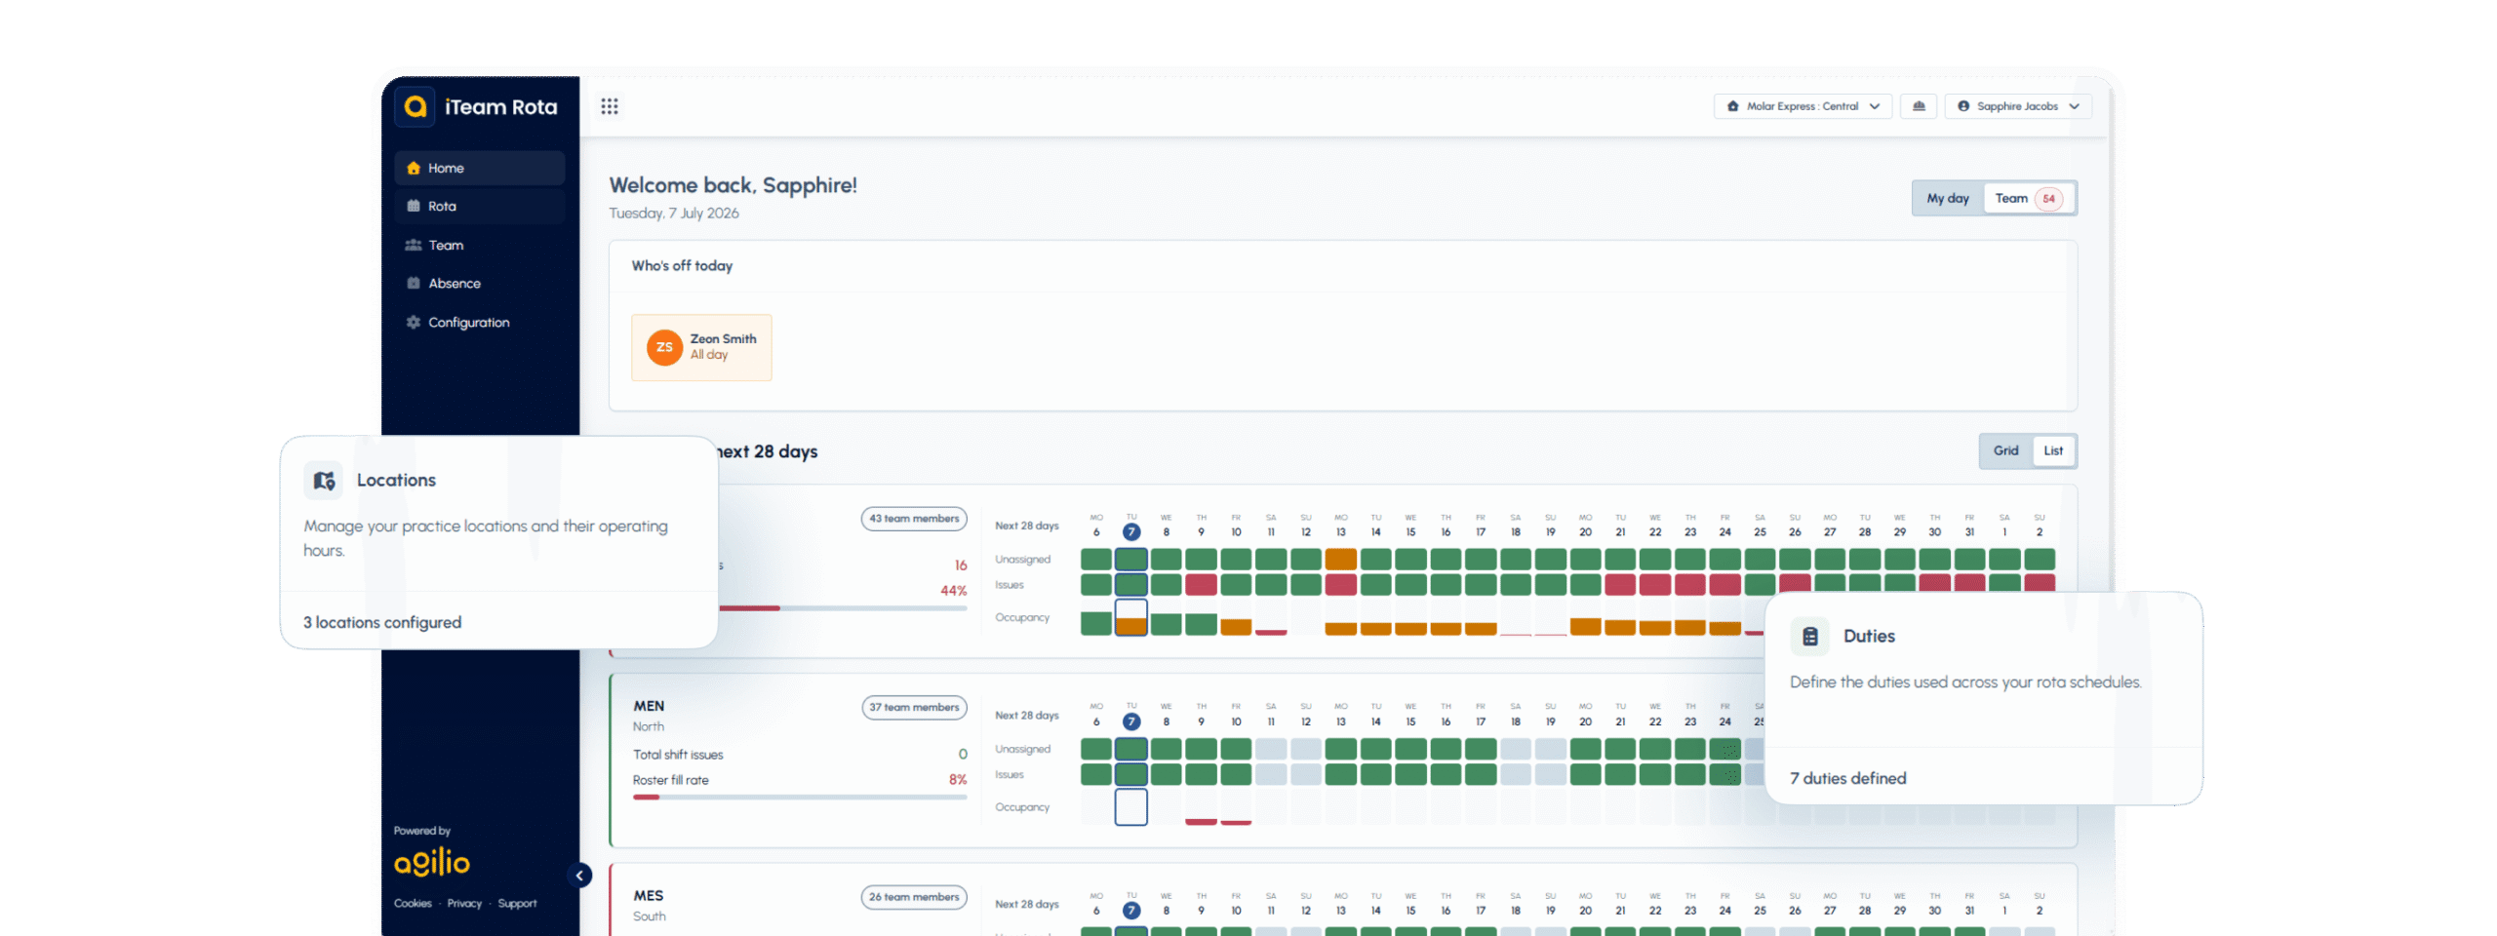Viewport: 2497px width, 936px height.
Task: Click the Duties card clipboard icon
Action: click(1809, 636)
